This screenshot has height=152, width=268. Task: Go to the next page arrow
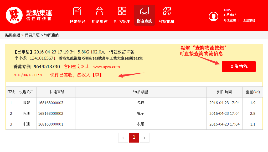pyautogui.click(x=145, y=138)
